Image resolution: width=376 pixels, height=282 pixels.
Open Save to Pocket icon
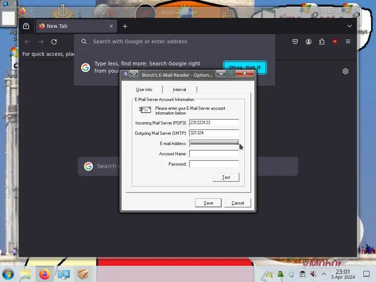(x=295, y=41)
